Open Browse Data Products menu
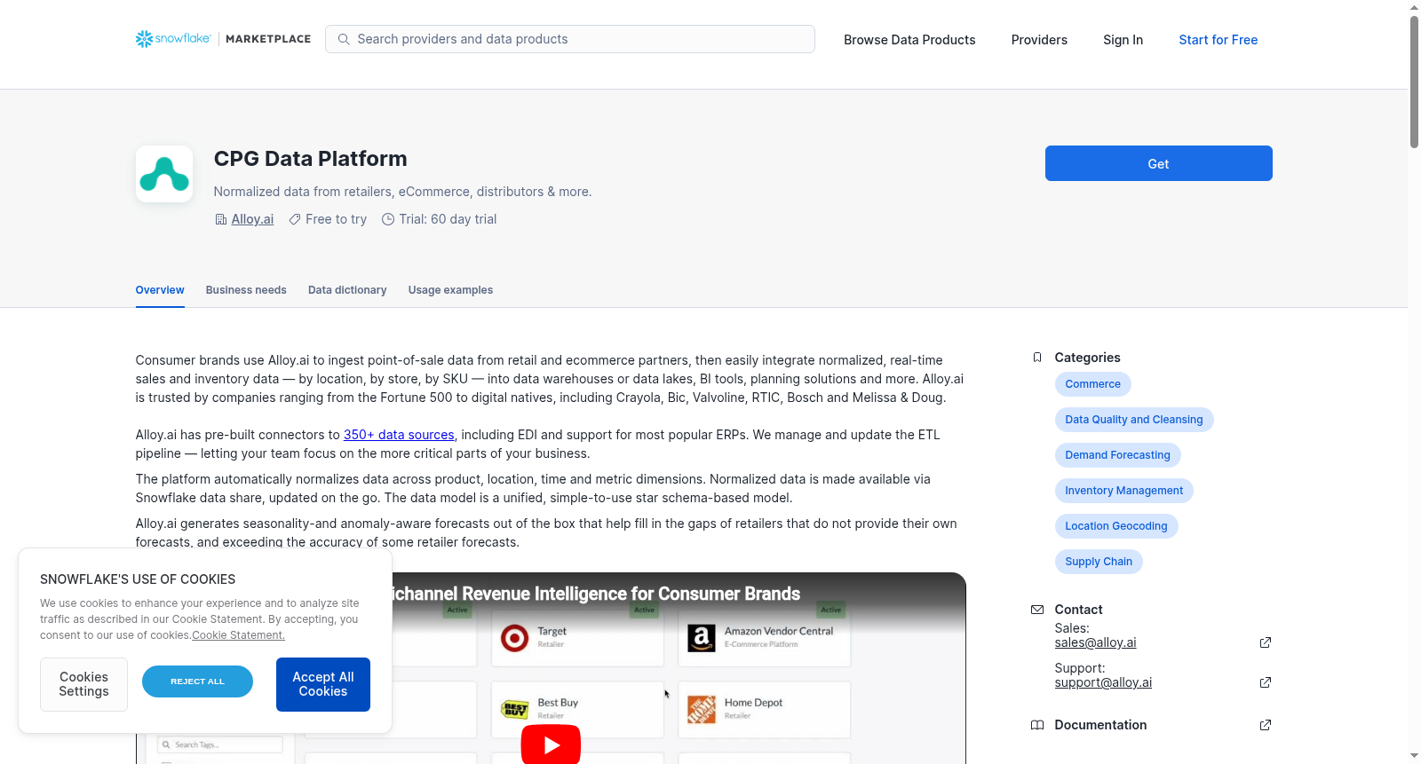1421x764 pixels. point(909,40)
